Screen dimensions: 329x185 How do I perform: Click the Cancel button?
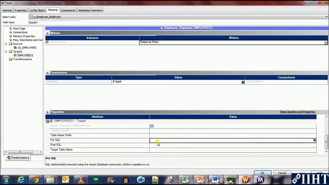coord(282,173)
